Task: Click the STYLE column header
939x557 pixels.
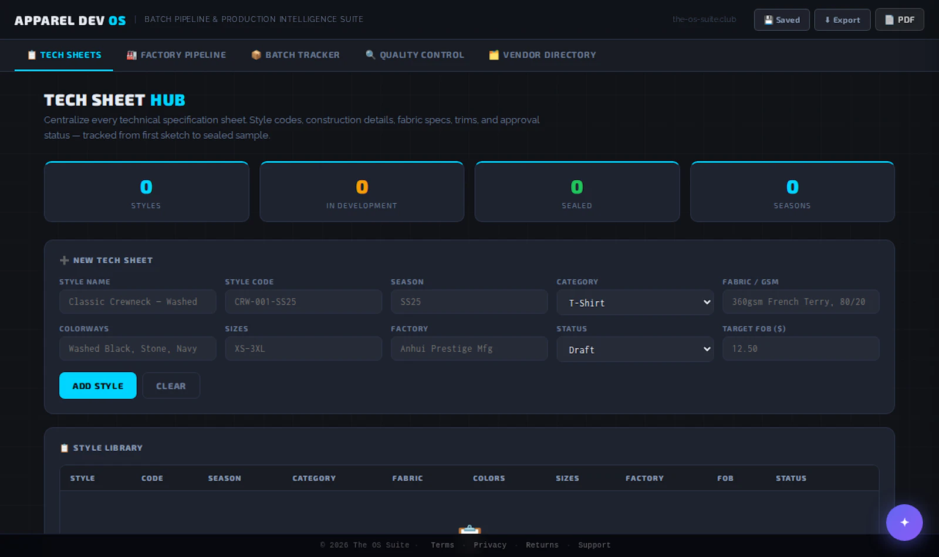Action: tap(83, 478)
